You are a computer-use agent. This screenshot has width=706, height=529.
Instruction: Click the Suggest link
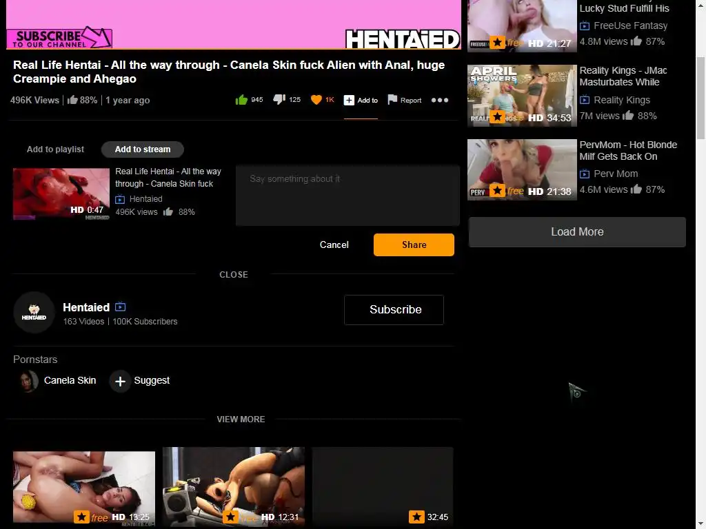[x=152, y=380]
